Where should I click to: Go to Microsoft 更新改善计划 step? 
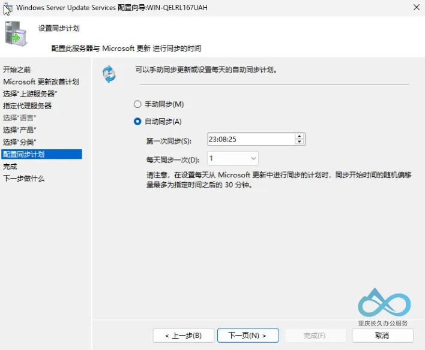[41, 82]
